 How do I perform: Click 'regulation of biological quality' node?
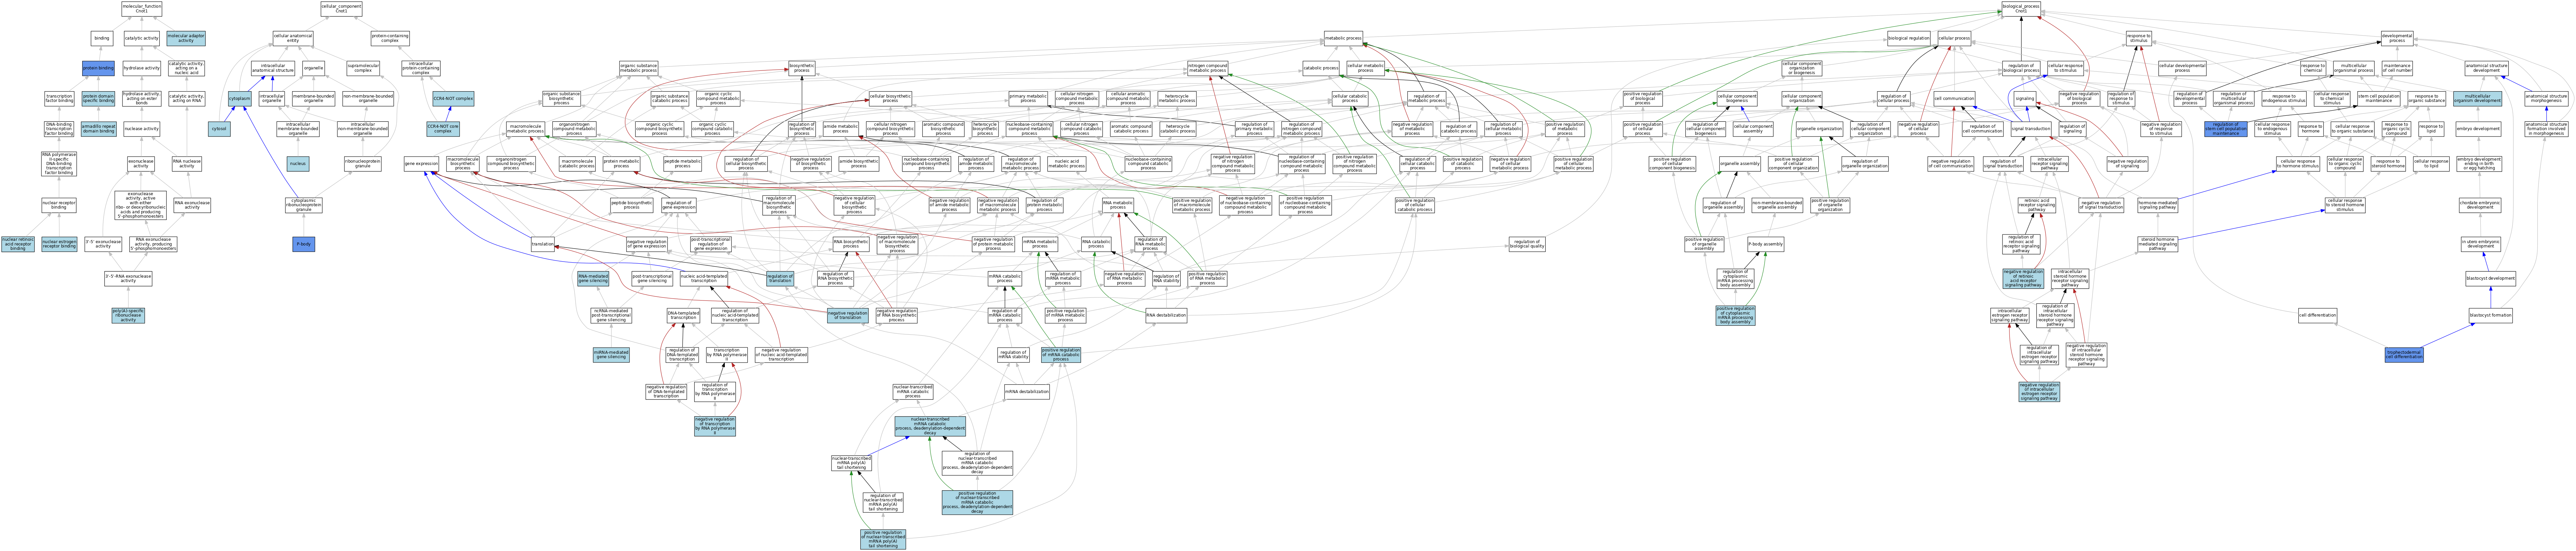[1527, 244]
